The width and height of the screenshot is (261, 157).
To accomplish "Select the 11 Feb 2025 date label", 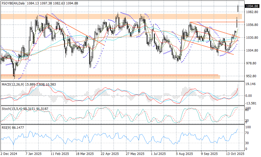I will point(60,154).
